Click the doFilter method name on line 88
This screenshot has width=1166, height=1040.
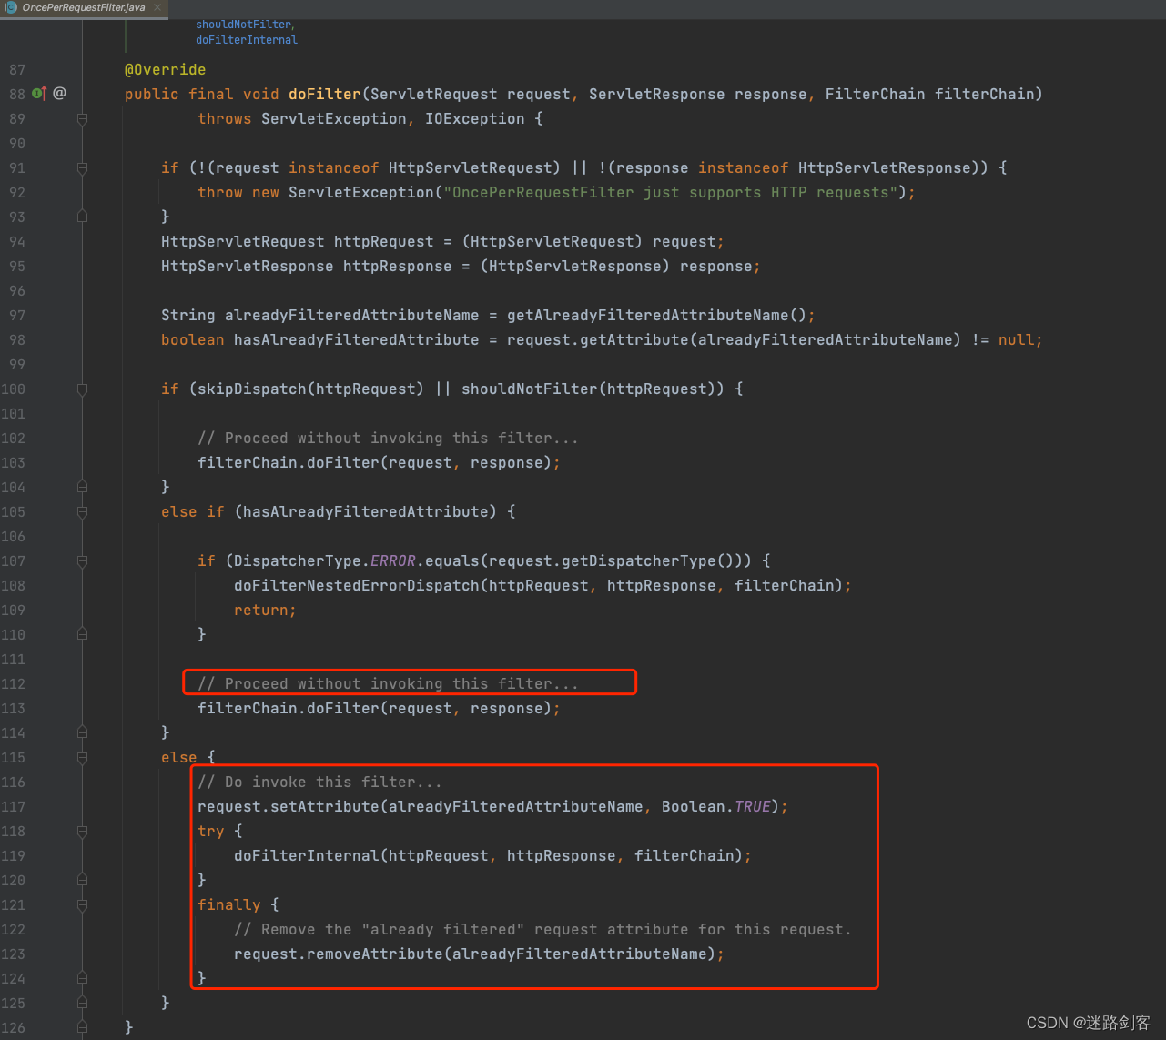pyautogui.click(x=325, y=94)
